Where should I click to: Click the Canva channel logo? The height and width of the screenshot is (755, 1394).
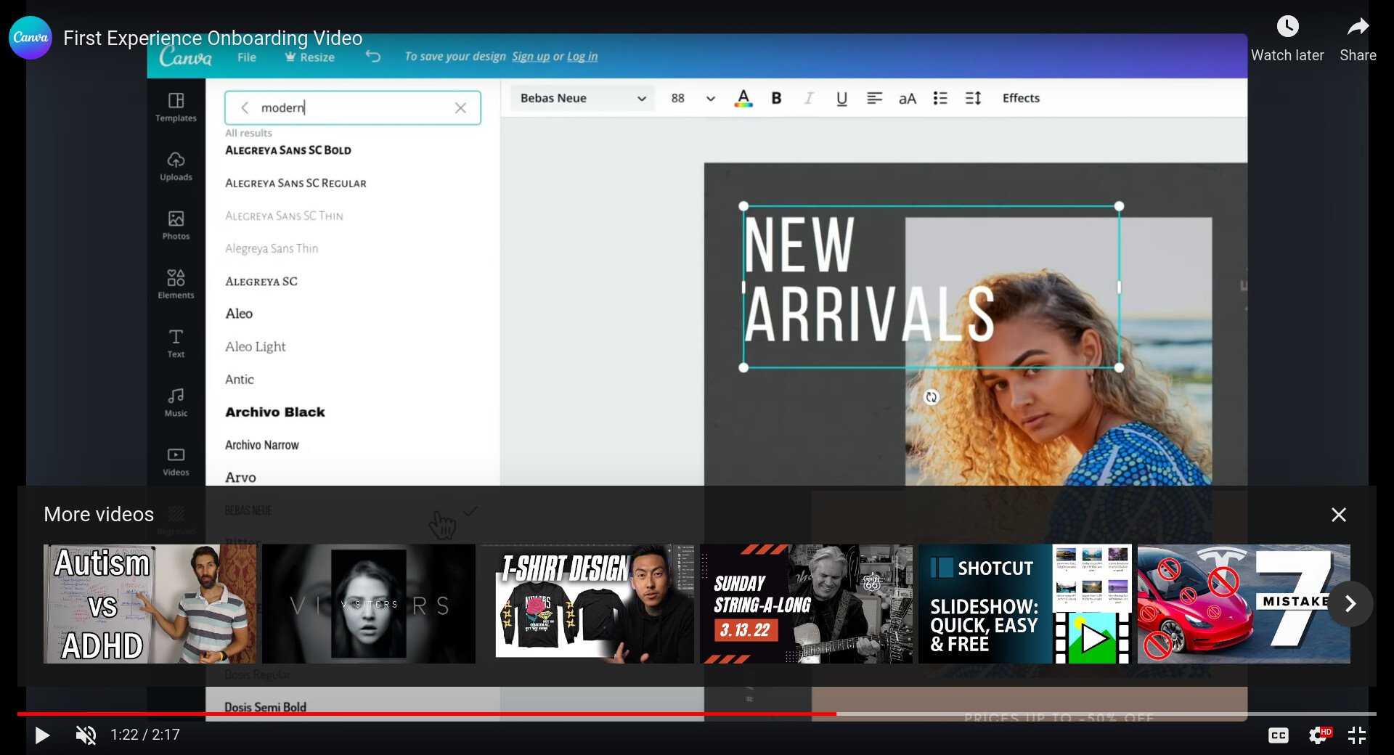tap(30, 38)
